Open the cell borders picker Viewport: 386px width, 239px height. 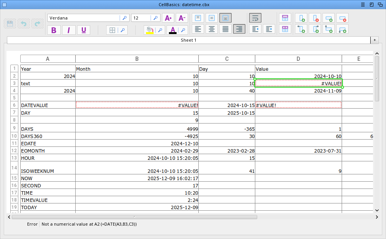(122, 30)
